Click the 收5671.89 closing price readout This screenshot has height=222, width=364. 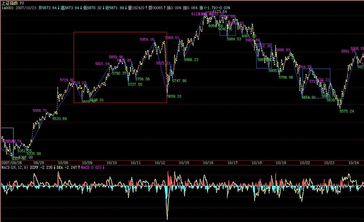pyautogui.click(x=115, y=7)
